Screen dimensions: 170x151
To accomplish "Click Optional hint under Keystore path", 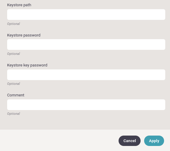I will click(x=14, y=24).
